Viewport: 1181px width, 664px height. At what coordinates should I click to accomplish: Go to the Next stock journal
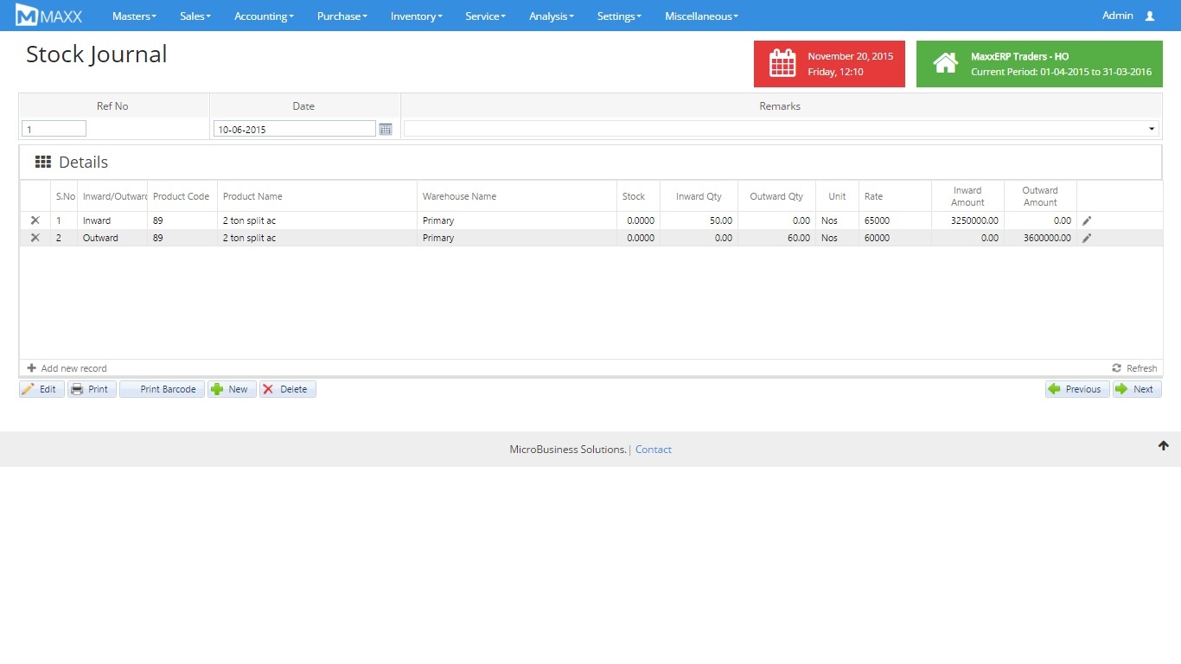1136,389
